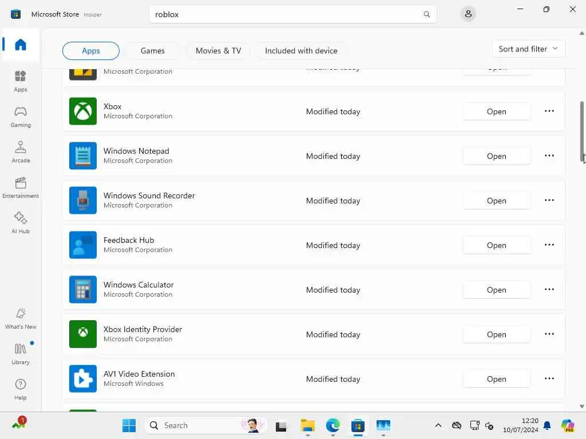This screenshot has width=586, height=439.
Task: Open more options for Windows Calculator
Action: coord(549,289)
